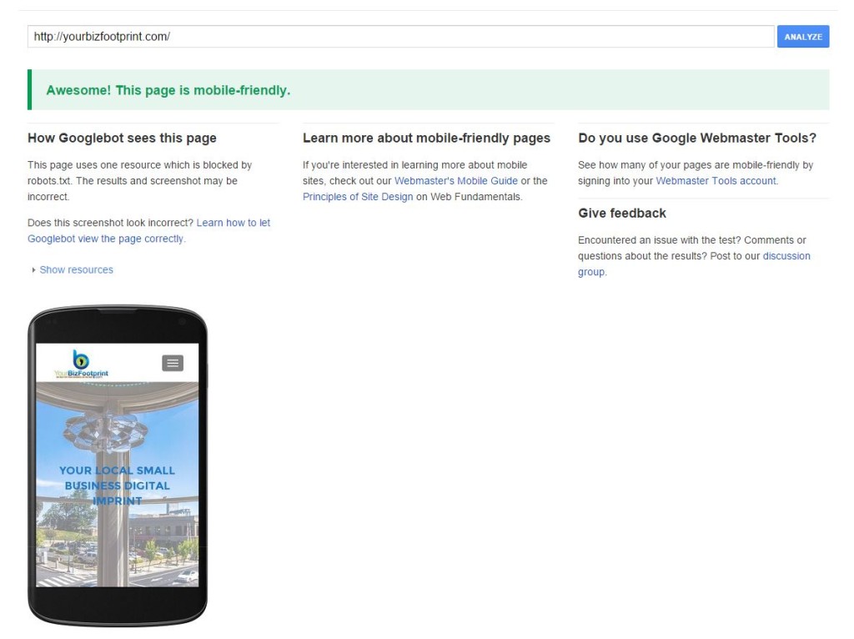
Task: Click the robots.txt blocked resource notice
Action: click(x=140, y=181)
